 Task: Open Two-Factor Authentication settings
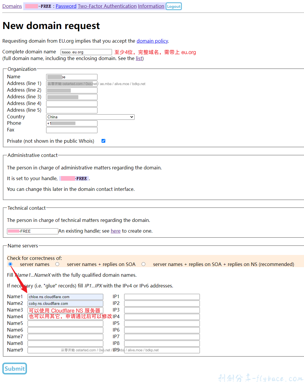click(107, 6)
